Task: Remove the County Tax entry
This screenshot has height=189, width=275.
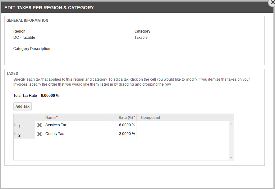Action: tap(39, 134)
